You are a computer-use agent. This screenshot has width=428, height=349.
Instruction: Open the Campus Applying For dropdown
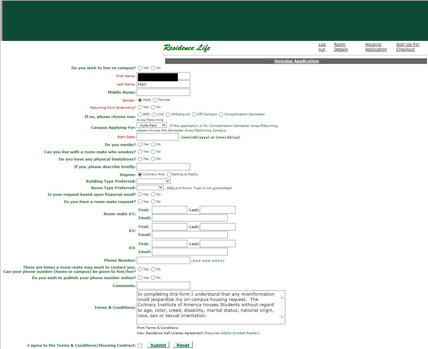tap(152, 125)
